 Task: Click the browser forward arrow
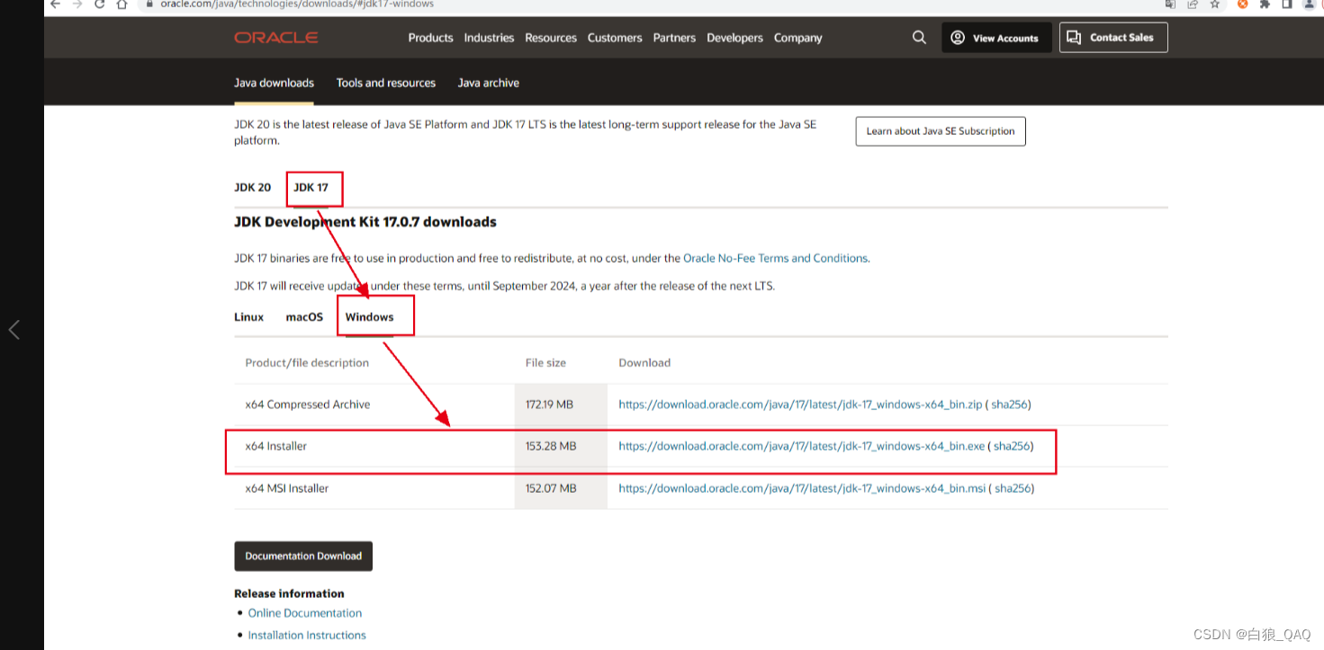[77, 4]
